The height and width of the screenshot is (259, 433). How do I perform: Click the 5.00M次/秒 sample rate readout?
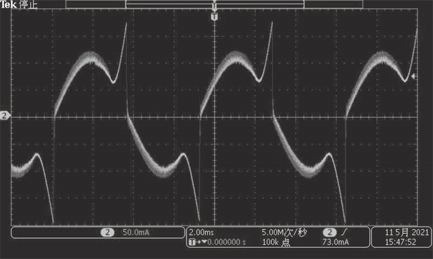tap(284, 232)
